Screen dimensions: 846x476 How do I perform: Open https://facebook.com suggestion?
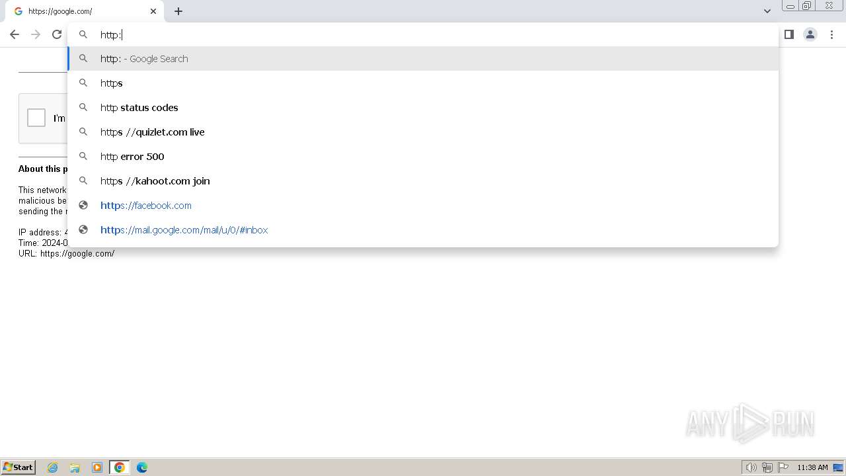pyautogui.click(x=423, y=206)
